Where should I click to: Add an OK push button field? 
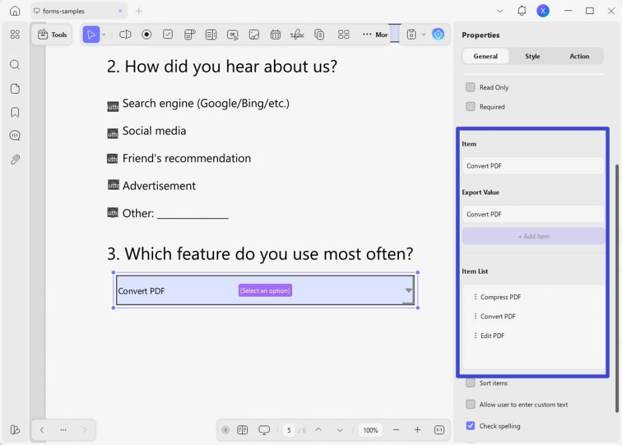pyautogui.click(x=233, y=35)
